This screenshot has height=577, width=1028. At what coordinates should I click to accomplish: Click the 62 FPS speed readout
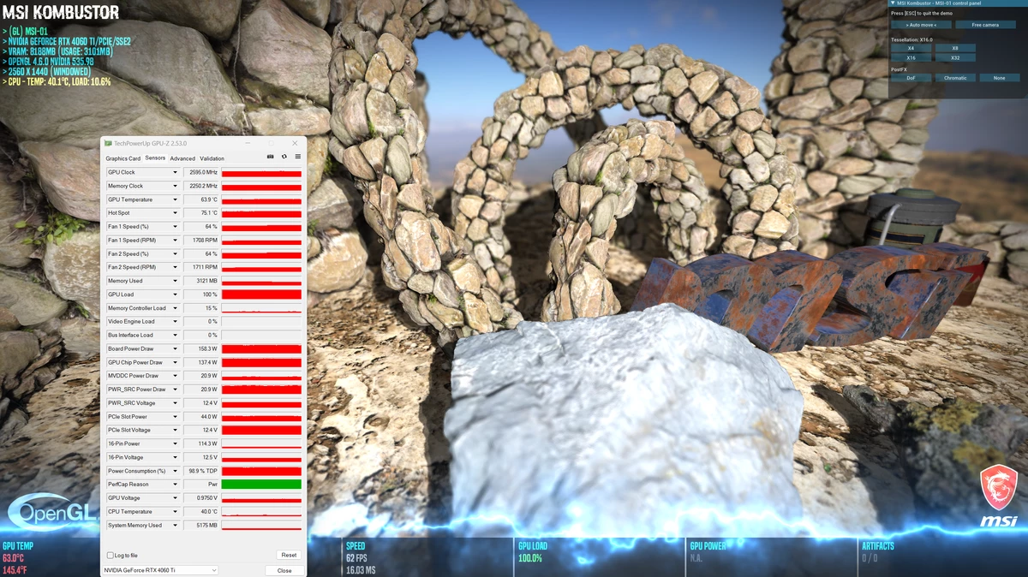(x=356, y=558)
